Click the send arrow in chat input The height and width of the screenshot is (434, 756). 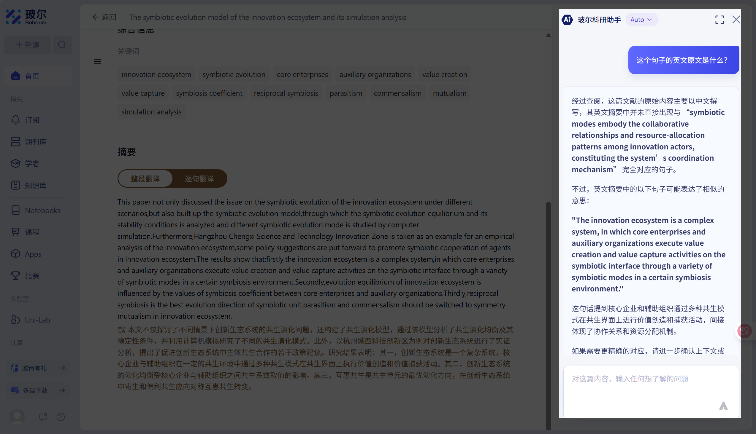click(723, 406)
